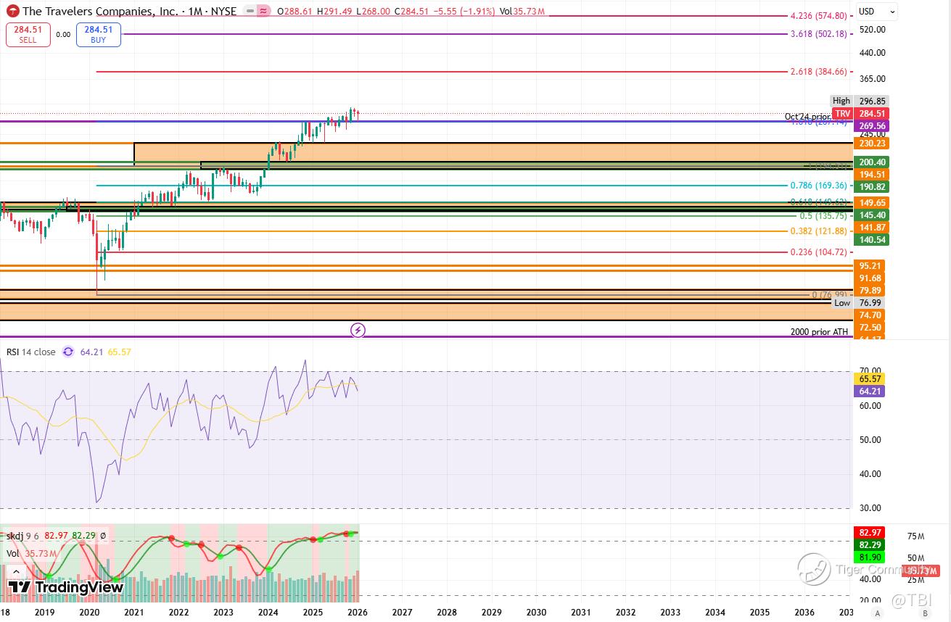
Task: Open the TradingView logo link
Action: pos(66,587)
